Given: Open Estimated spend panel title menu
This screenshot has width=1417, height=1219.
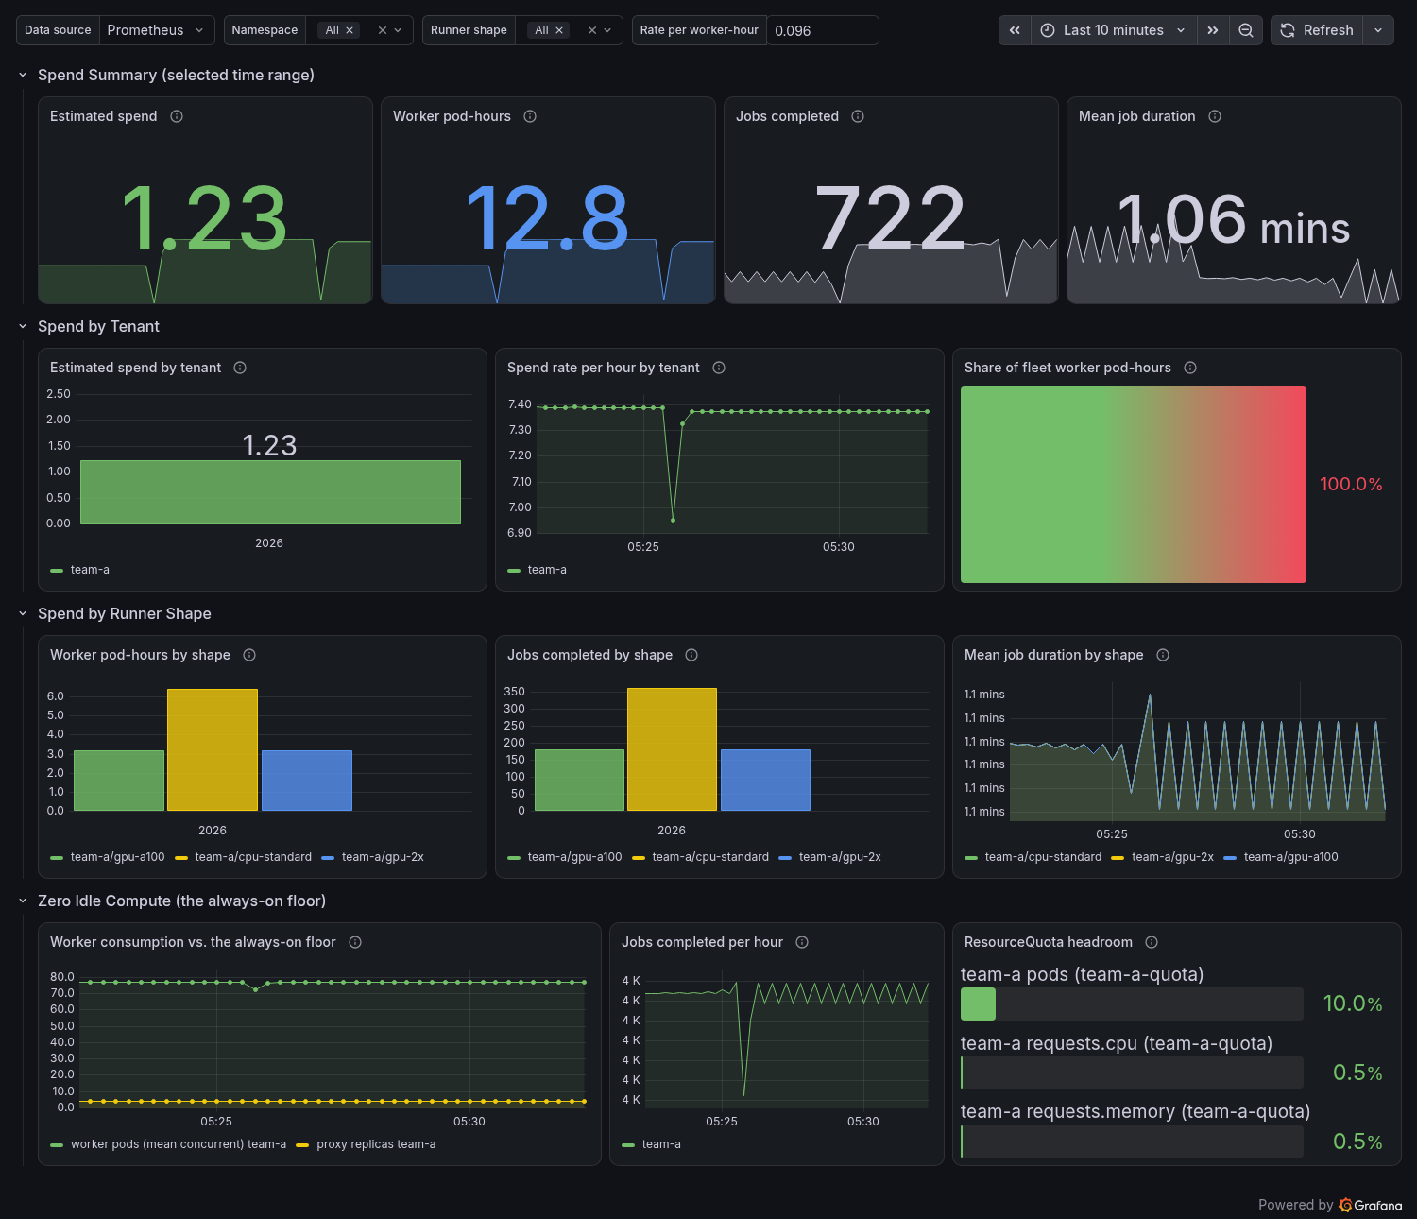Looking at the screenshot, I should [103, 116].
